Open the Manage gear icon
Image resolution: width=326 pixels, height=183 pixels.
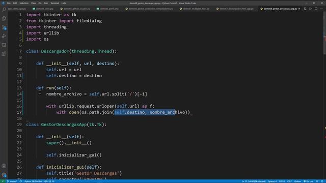(x=4, y=175)
